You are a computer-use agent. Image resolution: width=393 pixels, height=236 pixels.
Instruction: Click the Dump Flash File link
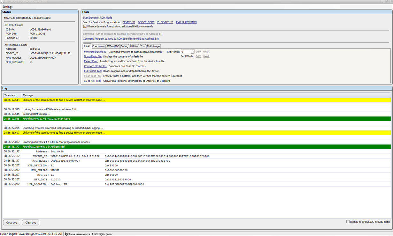click(93, 56)
